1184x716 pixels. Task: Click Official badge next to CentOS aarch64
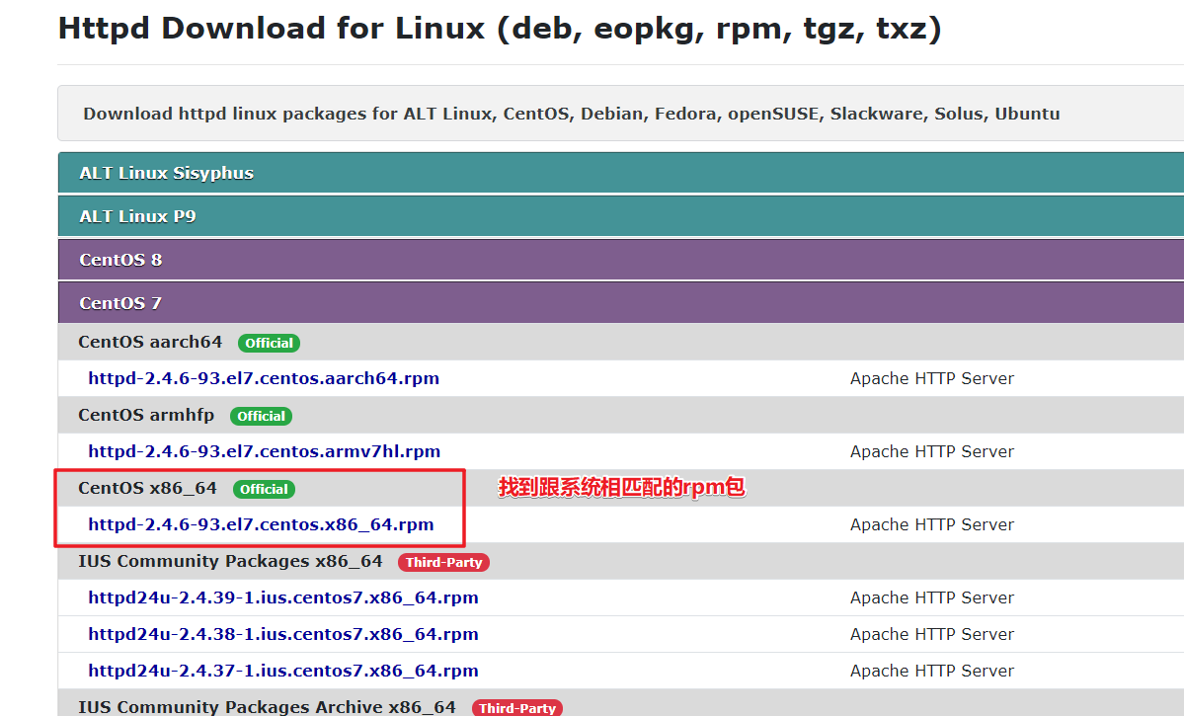(269, 343)
